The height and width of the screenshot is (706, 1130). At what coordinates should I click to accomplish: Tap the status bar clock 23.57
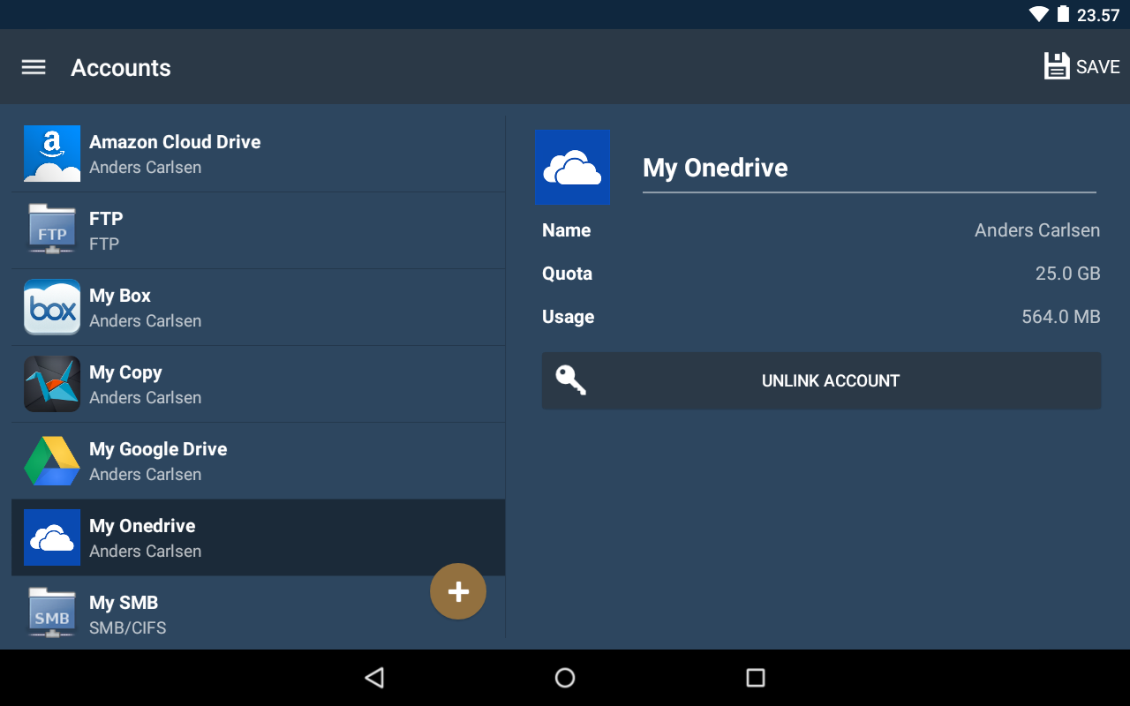1098,15
